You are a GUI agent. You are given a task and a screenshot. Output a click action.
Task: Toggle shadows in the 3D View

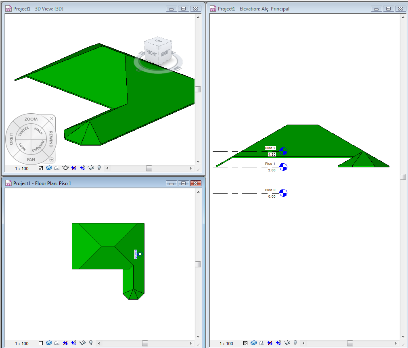coord(57,168)
